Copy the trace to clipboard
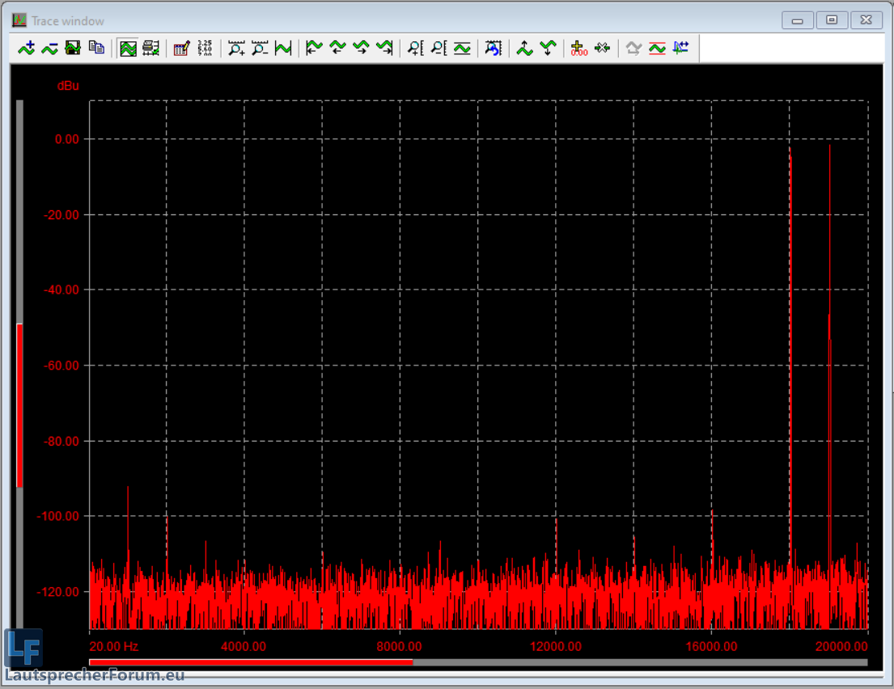The height and width of the screenshot is (689, 894). pos(96,49)
